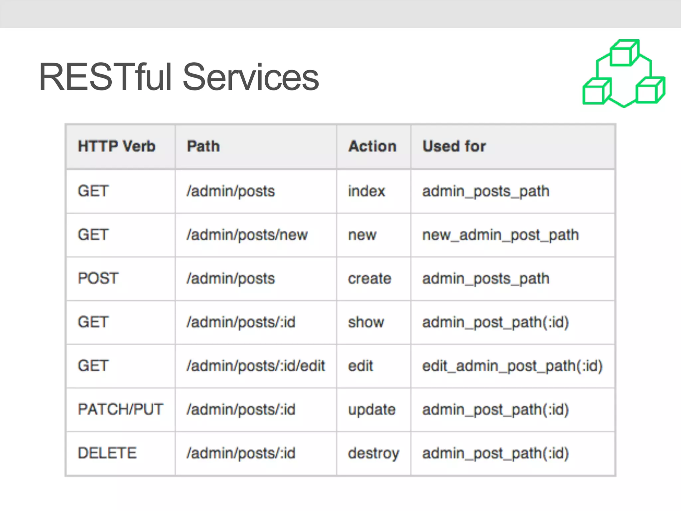681x511 pixels.
Task: Click admin_post_path(:id) in the update row
Action: pos(496,410)
